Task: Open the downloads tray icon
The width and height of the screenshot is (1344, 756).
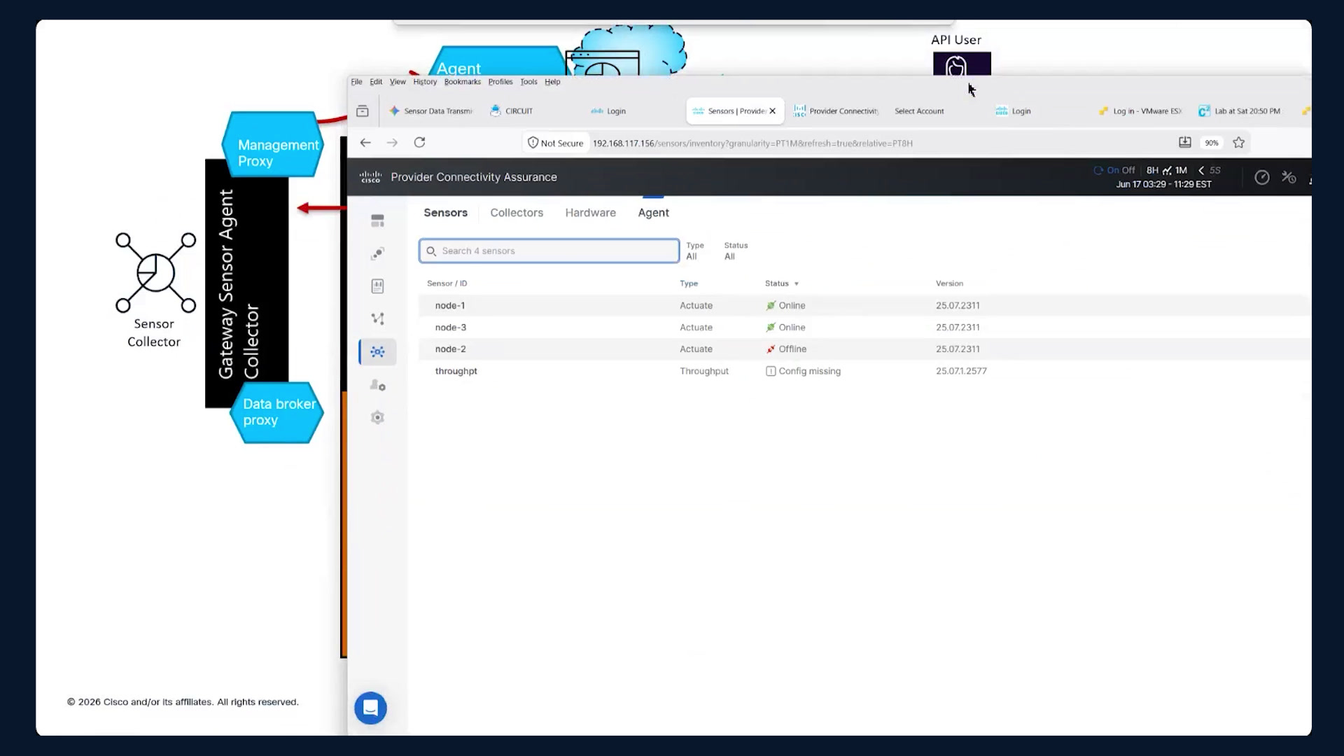Action: click(x=1184, y=142)
